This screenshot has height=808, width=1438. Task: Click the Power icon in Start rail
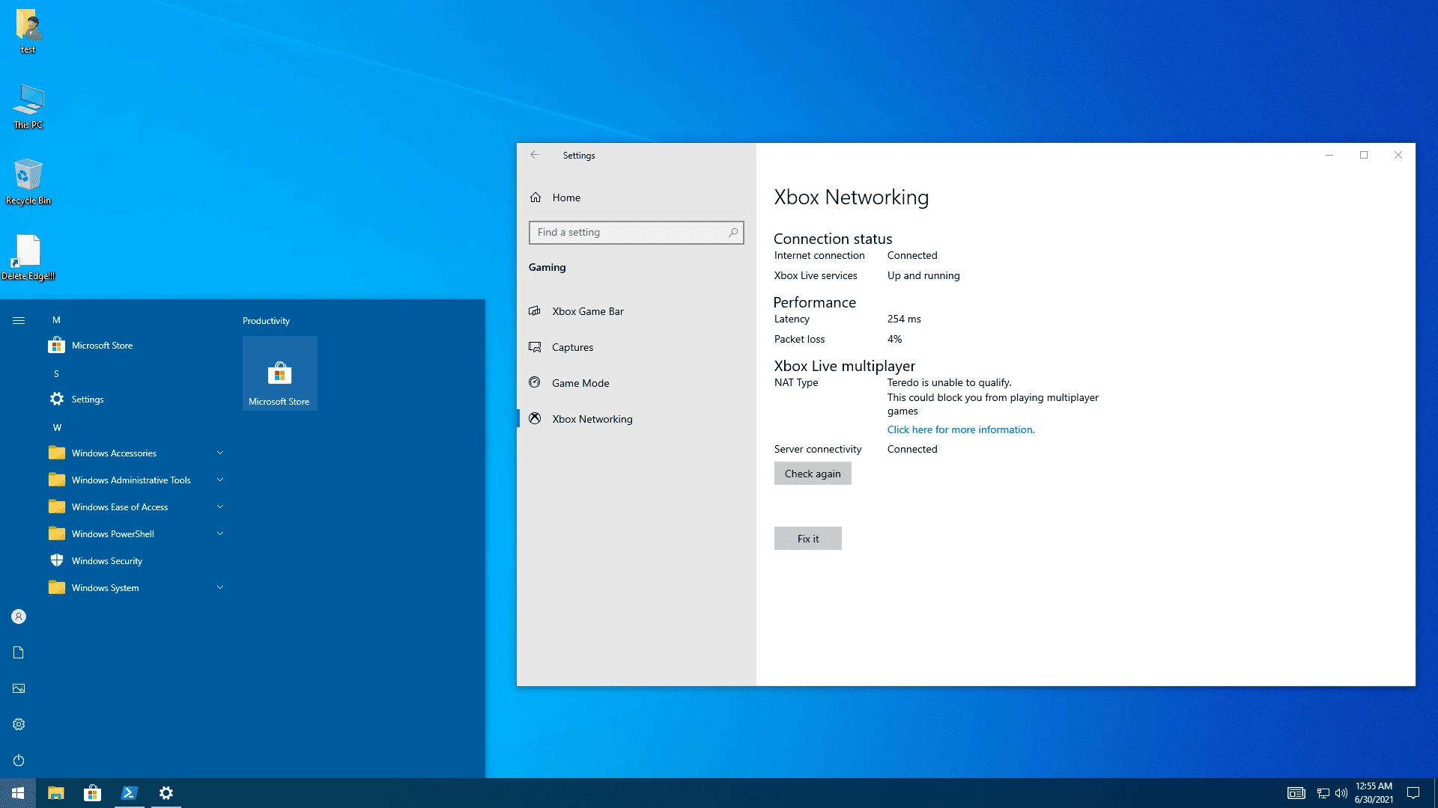[x=19, y=760]
